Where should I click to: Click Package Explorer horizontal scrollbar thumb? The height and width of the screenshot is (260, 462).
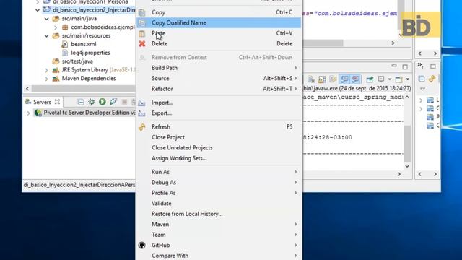84,89
